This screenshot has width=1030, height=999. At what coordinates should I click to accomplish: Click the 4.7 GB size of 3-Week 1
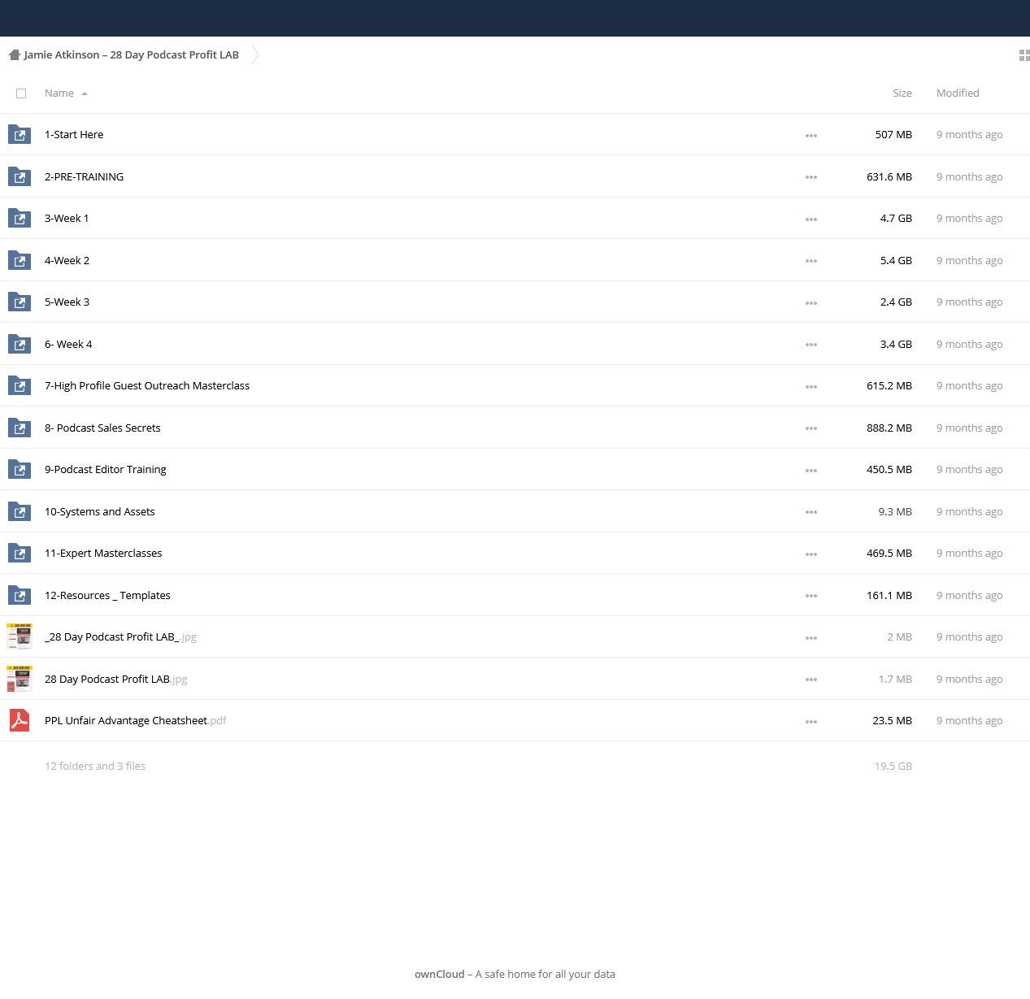click(x=896, y=219)
